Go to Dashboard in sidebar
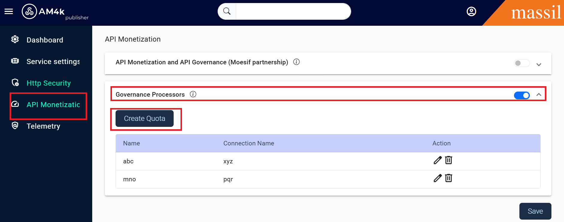 (45, 40)
